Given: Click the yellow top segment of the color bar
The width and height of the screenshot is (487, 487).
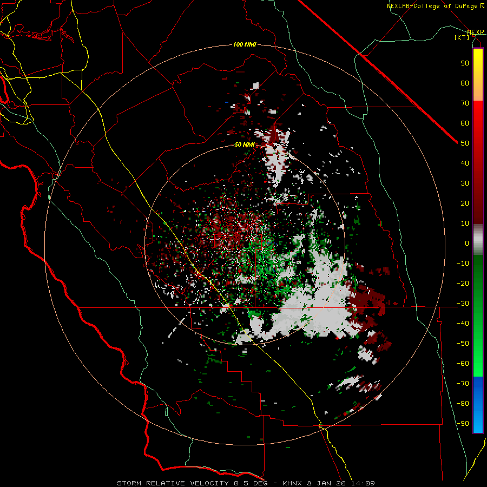Looking at the screenshot, I should [x=478, y=75].
